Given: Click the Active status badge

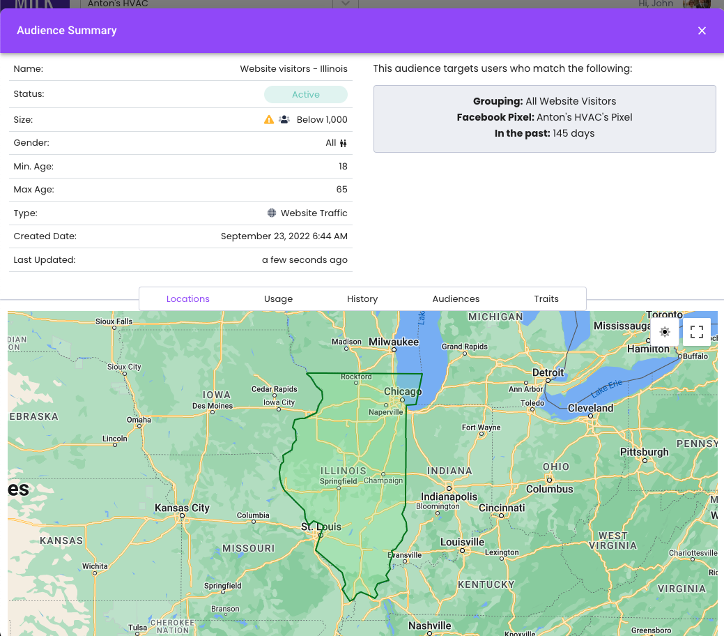Looking at the screenshot, I should pyautogui.click(x=305, y=95).
